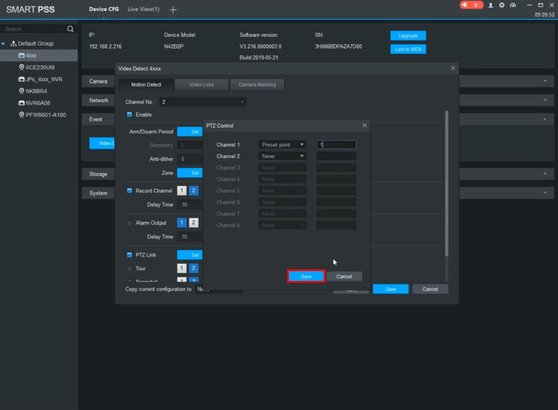The width and height of the screenshot is (558, 410).
Task: Open the Live View(1) tab
Action: (x=143, y=9)
